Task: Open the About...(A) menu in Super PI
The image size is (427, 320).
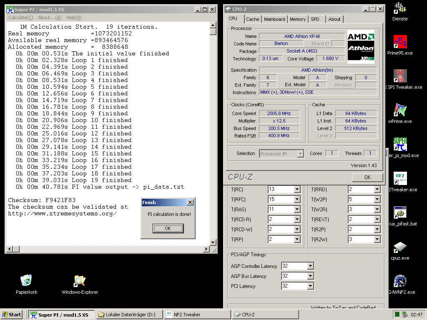Action: (x=50, y=17)
